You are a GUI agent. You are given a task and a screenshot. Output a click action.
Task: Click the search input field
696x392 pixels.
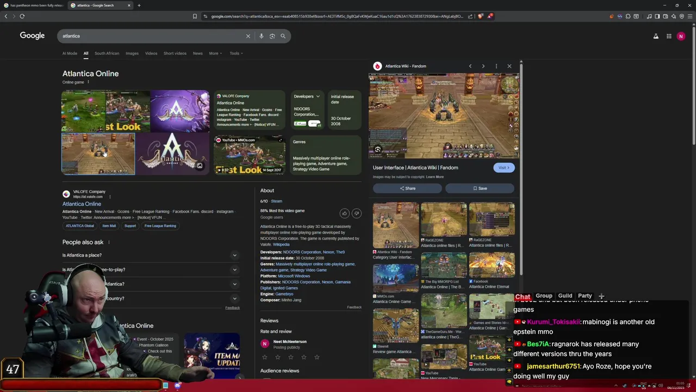(x=152, y=36)
